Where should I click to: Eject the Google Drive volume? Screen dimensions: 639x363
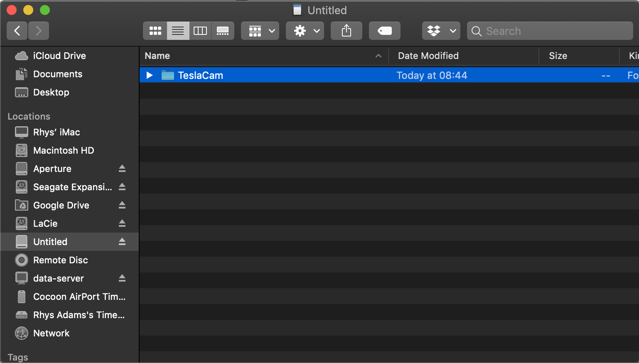(122, 205)
